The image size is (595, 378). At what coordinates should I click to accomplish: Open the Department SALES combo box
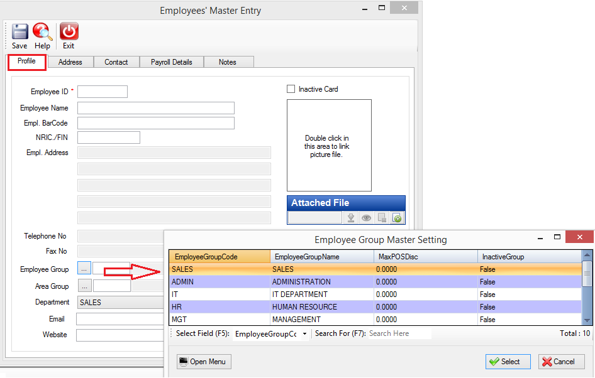(x=121, y=302)
